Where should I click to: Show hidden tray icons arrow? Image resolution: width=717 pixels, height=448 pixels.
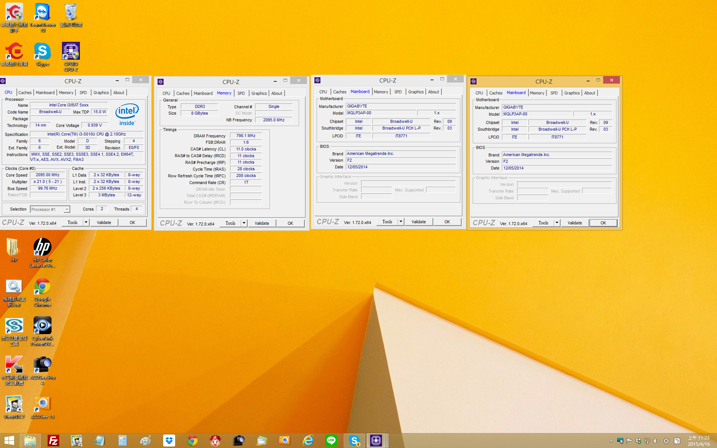click(611, 441)
